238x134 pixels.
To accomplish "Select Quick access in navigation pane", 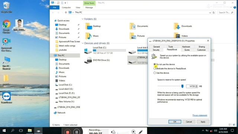I will 63,20.
